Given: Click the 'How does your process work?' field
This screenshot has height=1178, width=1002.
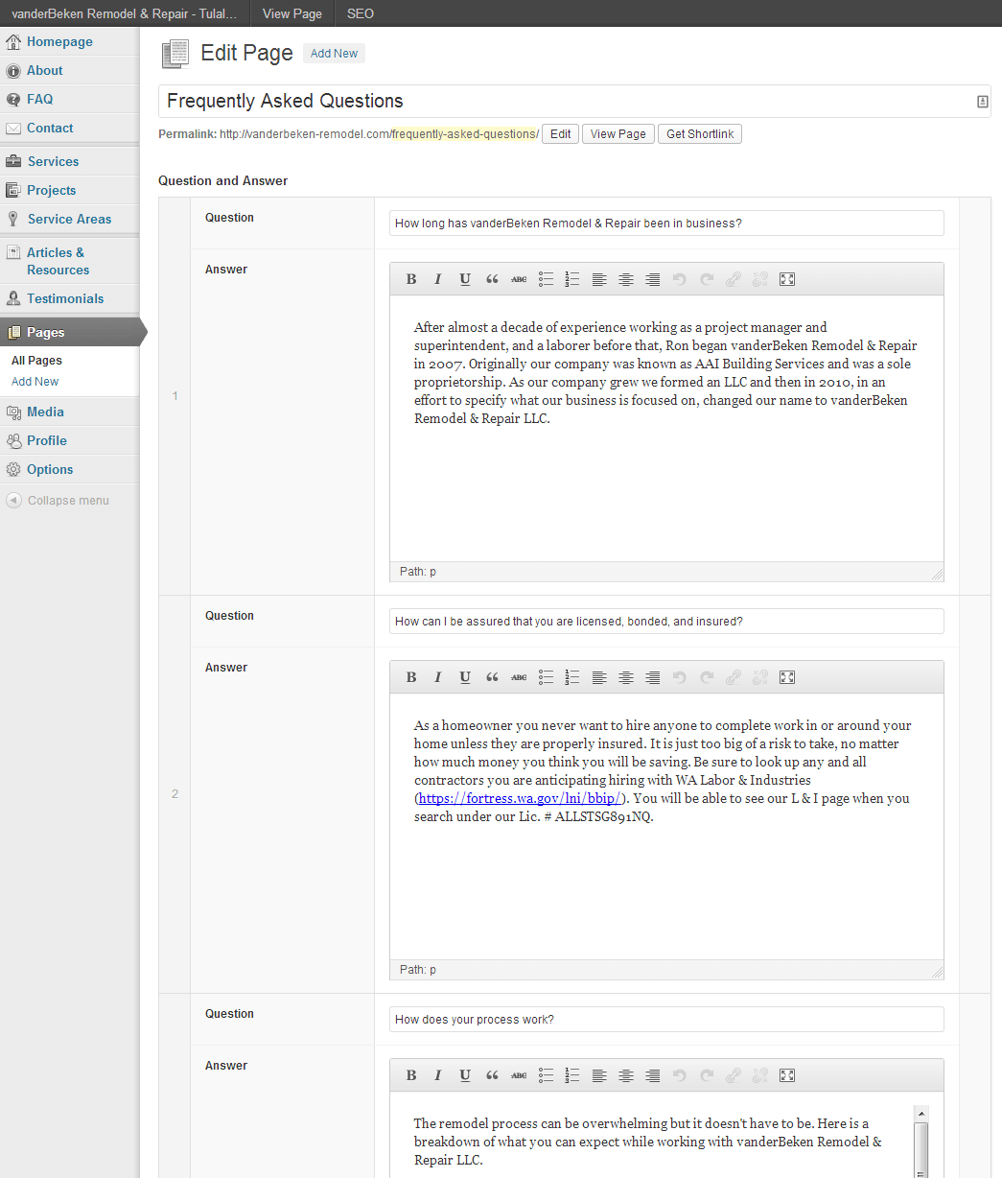Looking at the screenshot, I should tap(666, 1020).
